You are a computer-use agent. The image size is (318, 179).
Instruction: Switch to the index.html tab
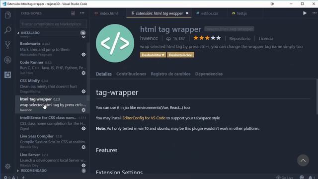(106, 13)
